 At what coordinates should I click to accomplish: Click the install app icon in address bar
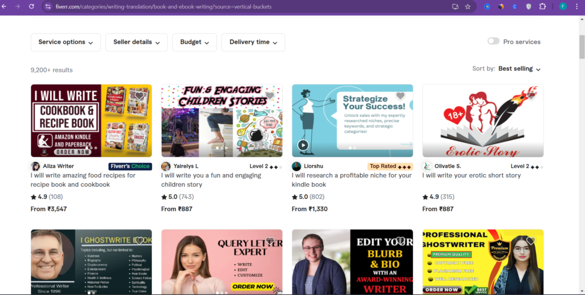tap(455, 6)
